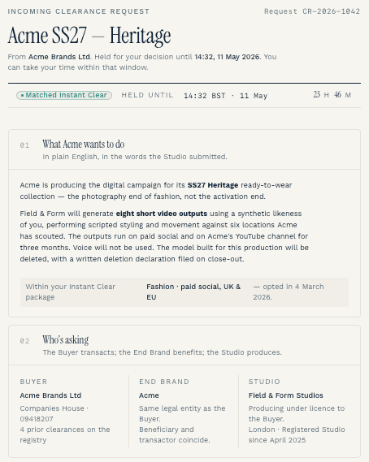Click the section number 01 marker
Viewport: 369px width, 462px height.
[24, 145]
